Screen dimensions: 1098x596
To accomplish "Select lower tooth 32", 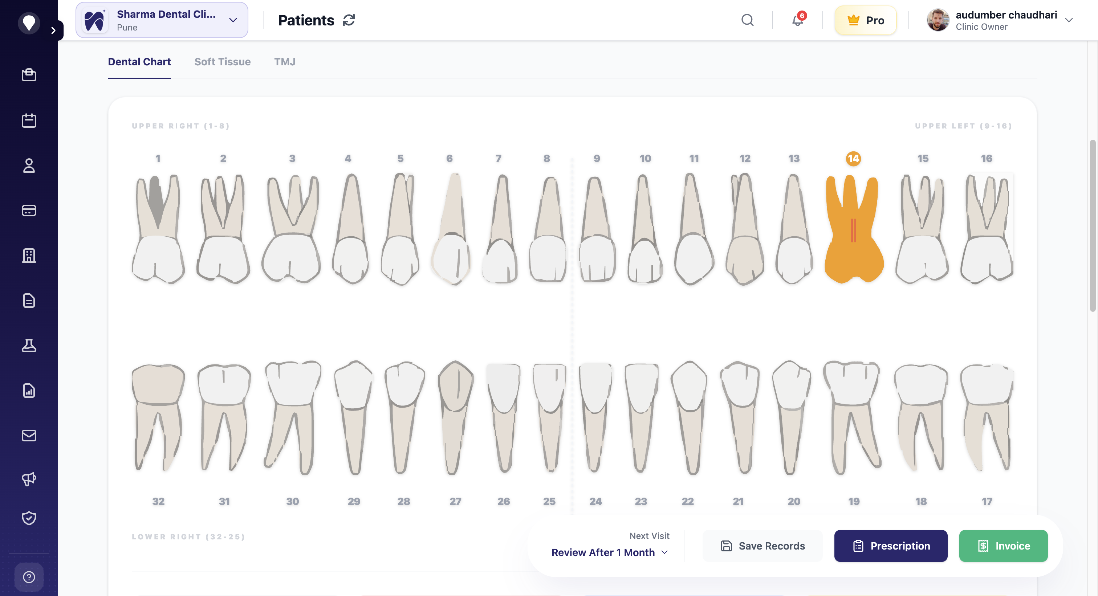I will click(158, 417).
